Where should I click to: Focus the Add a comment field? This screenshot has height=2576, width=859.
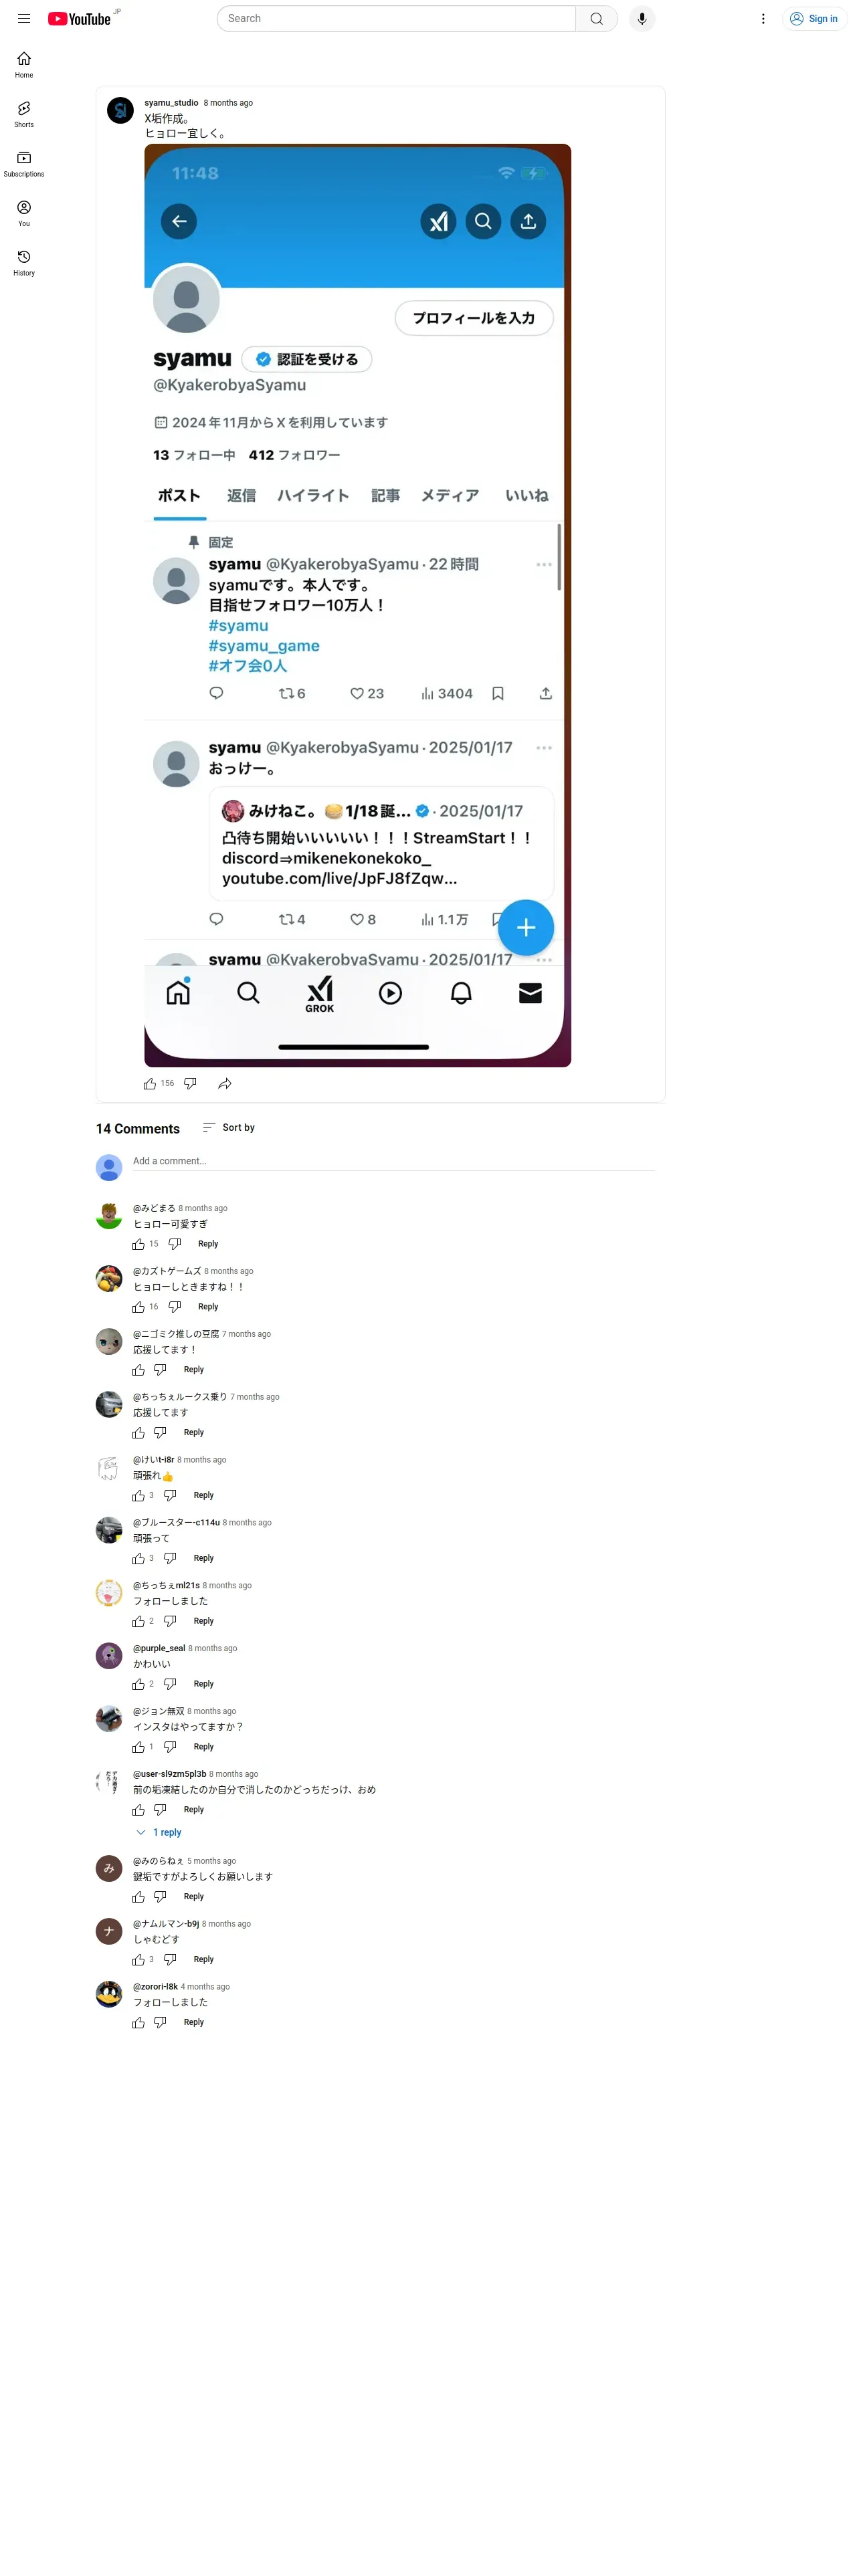pyautogui.click(x=393, y=1161)
